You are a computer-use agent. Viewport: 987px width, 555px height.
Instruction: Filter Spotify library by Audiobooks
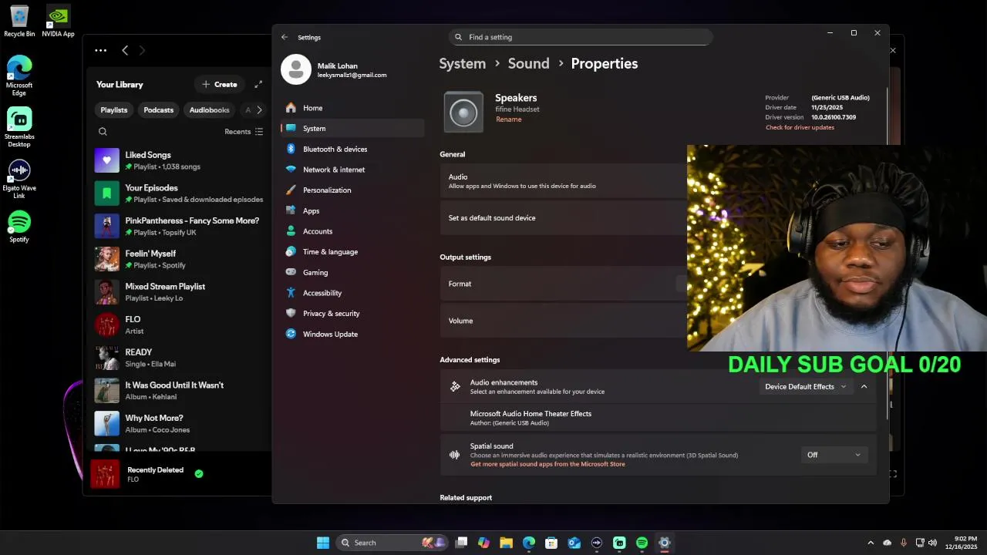coord(209,110)
